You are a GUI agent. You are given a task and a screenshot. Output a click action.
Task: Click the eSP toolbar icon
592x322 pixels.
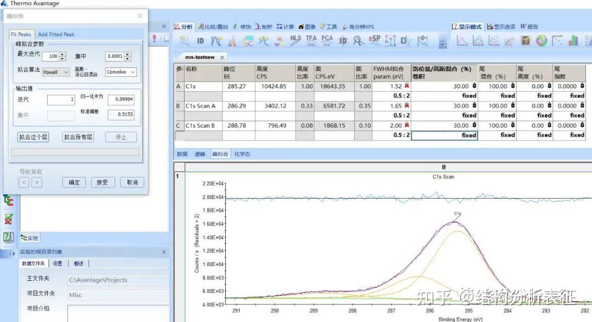[374, 41]
